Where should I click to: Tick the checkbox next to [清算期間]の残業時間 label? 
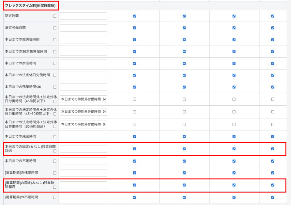tap(55, 173)
